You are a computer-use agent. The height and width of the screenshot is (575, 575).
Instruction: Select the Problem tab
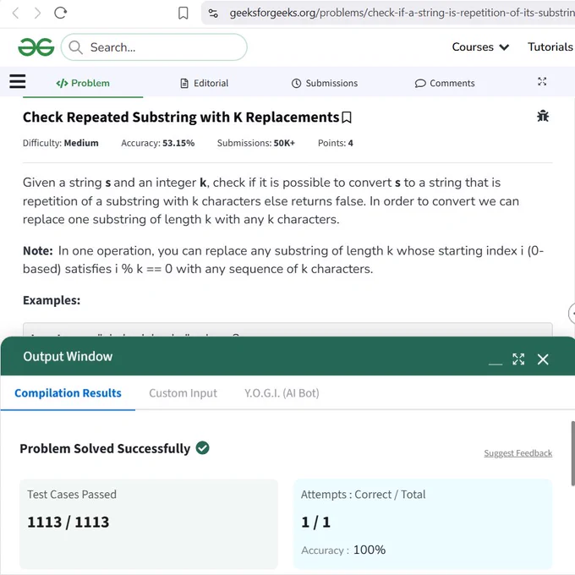click(83, 83)
